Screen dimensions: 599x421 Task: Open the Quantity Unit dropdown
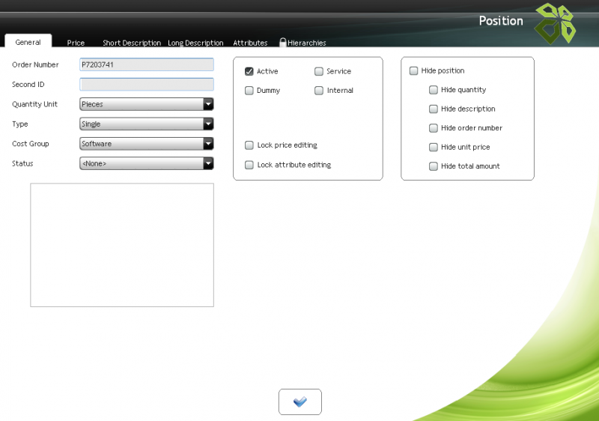tap(208, 105)
